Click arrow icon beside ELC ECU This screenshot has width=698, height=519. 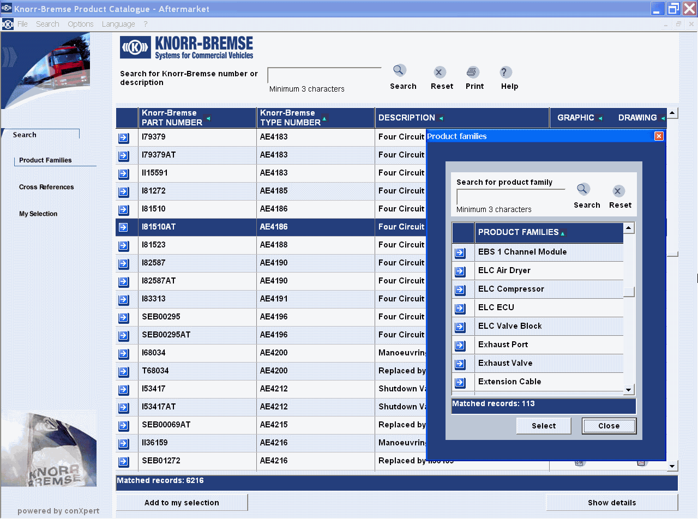(x=460, y=309)
